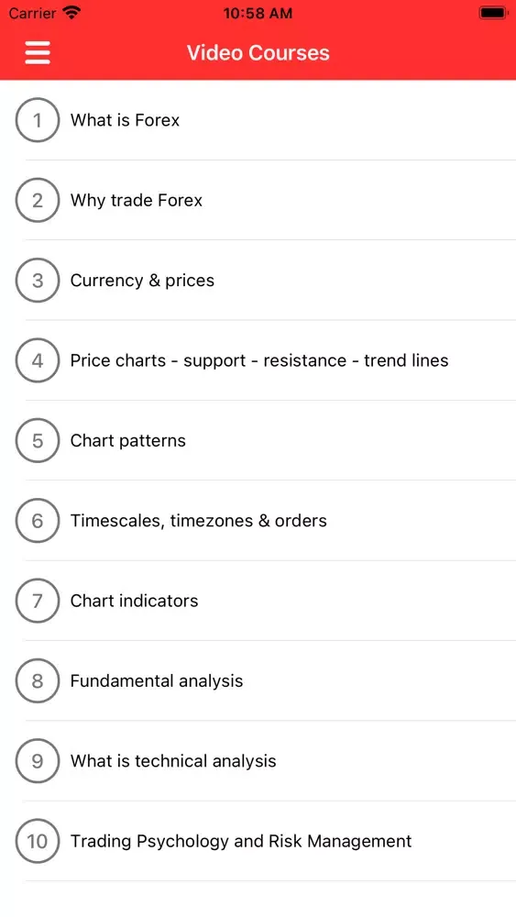This screenshot has height=917, width=516.
Task: Open Price charts - support - resistance lesson
Action: [258, 360]
